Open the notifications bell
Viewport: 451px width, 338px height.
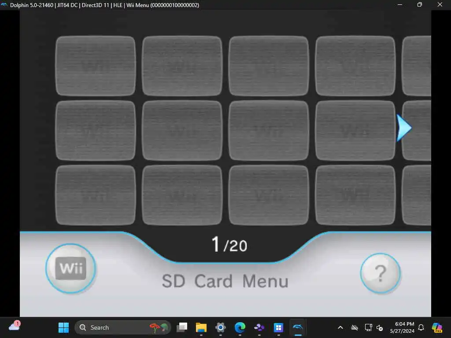coord(421,327)
